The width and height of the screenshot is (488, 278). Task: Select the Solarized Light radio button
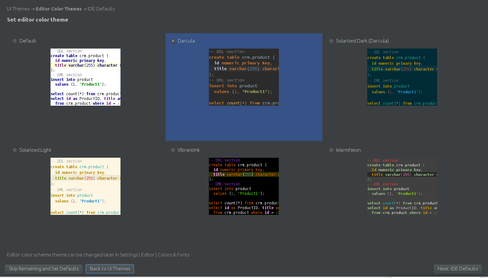[15, 150]
